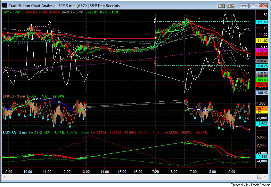Screen dimensions: 271x187
Task: Select the '$ADUSD - 3 min' status label
Action: point(15,133)
